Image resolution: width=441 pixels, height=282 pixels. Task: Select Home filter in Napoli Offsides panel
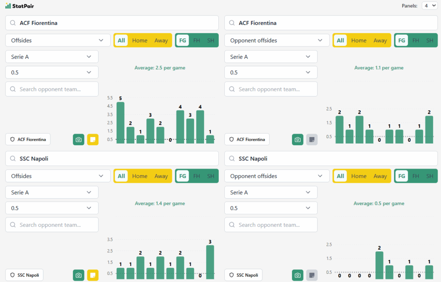[x=140, y=176]
